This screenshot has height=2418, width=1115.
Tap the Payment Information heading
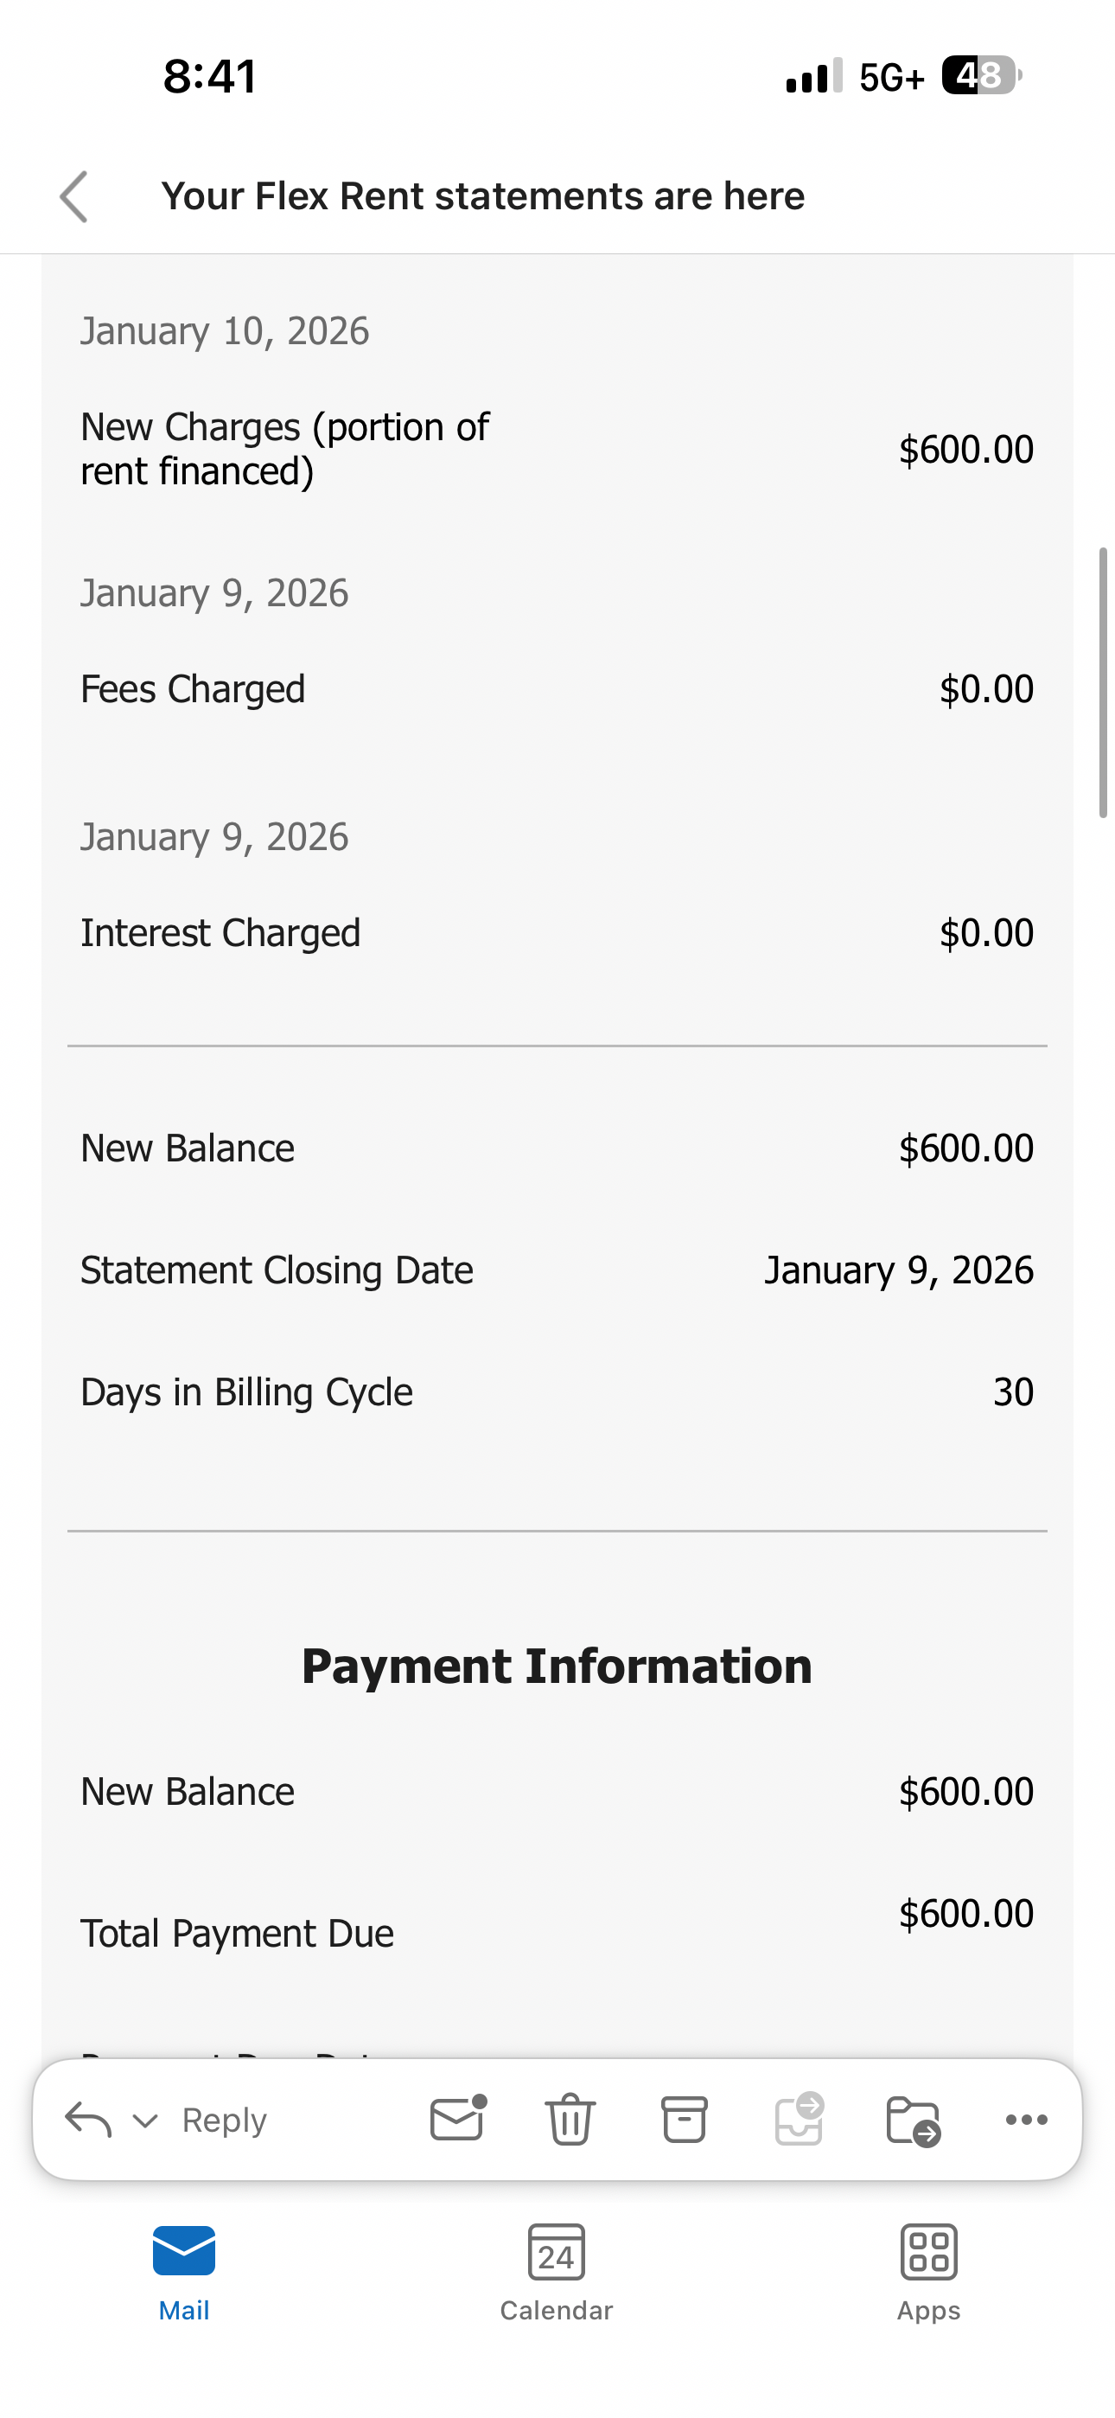(557, 1666)
